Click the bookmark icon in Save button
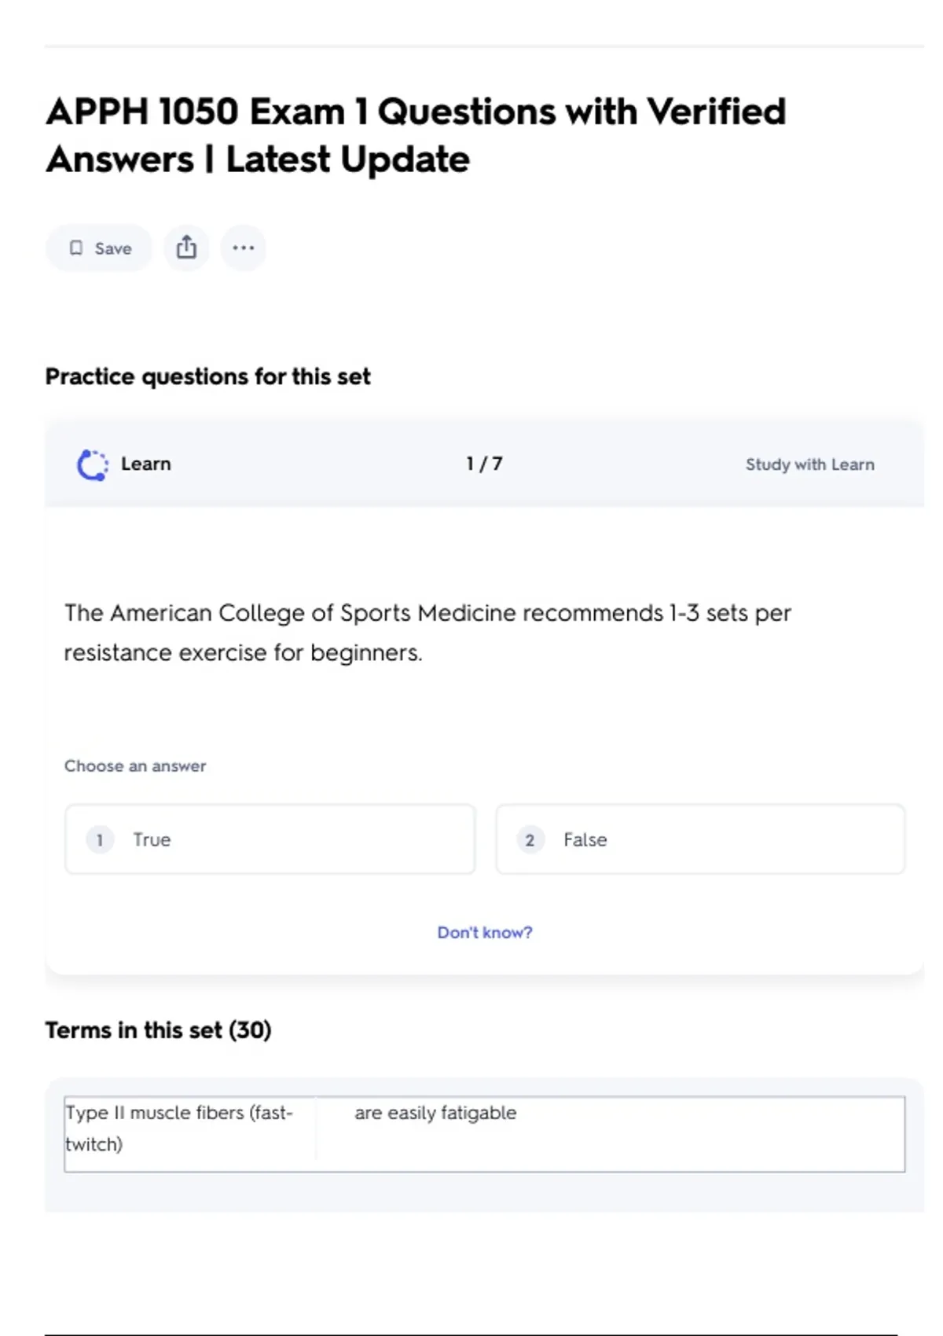This screenshot has height=1336, width=943. click(76, 248)
